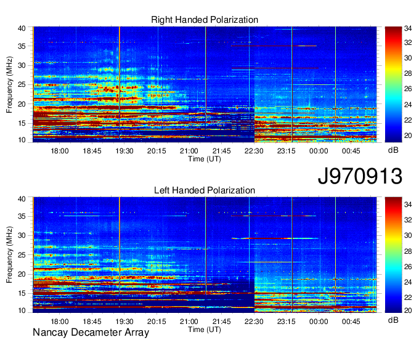The image size is (419, 340).
Task: Click 10 frequency tick of Right Handed plot
Action: 22,140
